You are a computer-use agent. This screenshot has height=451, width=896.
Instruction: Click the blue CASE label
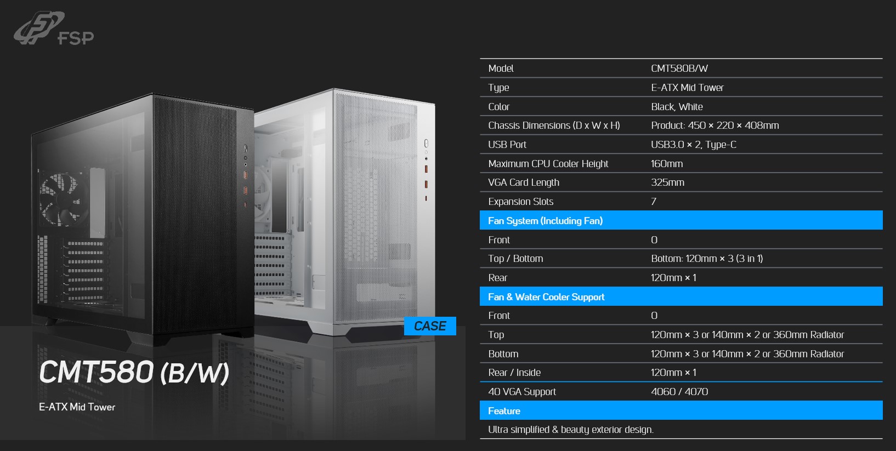pos(430,326)
